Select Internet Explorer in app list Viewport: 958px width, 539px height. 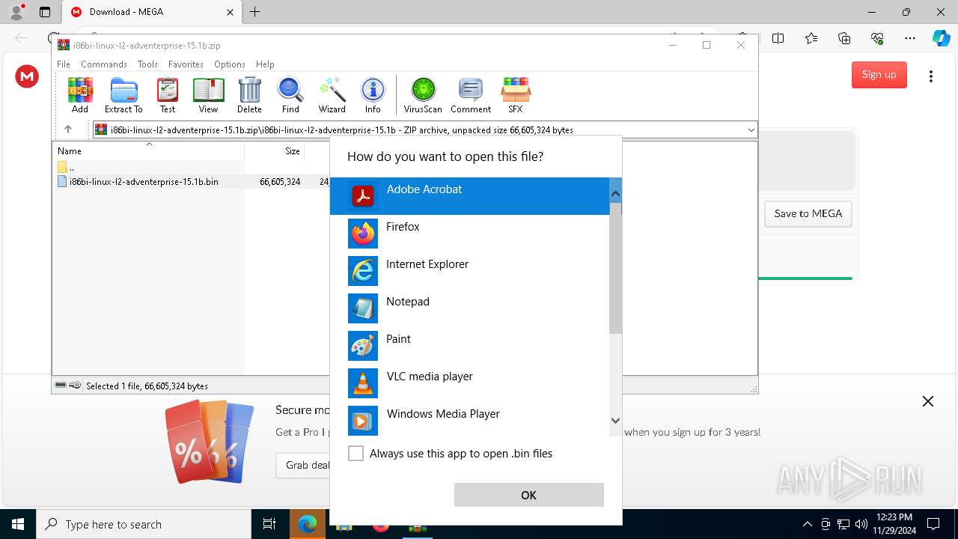coord(470,271)
